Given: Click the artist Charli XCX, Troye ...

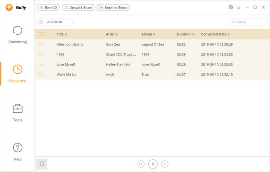Looking at the screenshot, I should click(x=121, y=54).
